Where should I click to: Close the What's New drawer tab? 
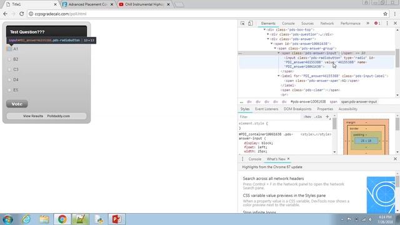[x=289, y=159]
